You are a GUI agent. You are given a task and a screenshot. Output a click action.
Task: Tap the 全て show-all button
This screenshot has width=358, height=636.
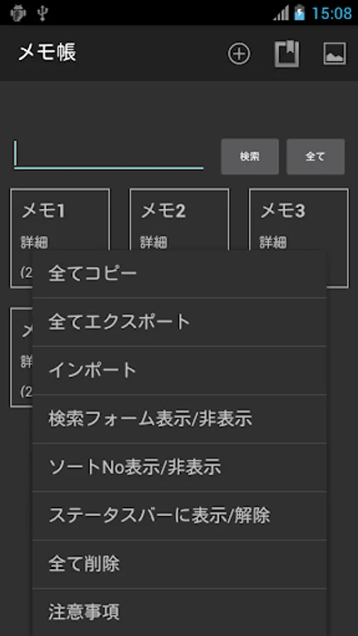(x=316, y=157)
